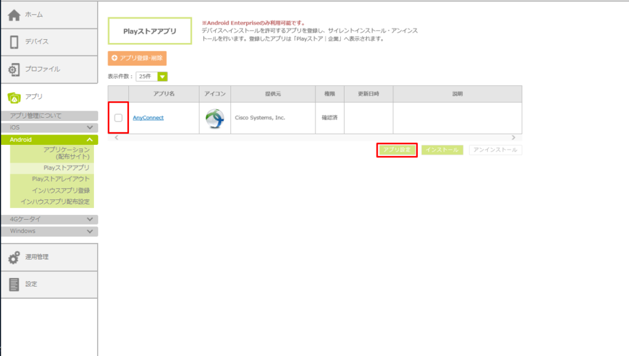Expand the iOS menu section
This screenshot has width=629, height=356.
[90, 128]
